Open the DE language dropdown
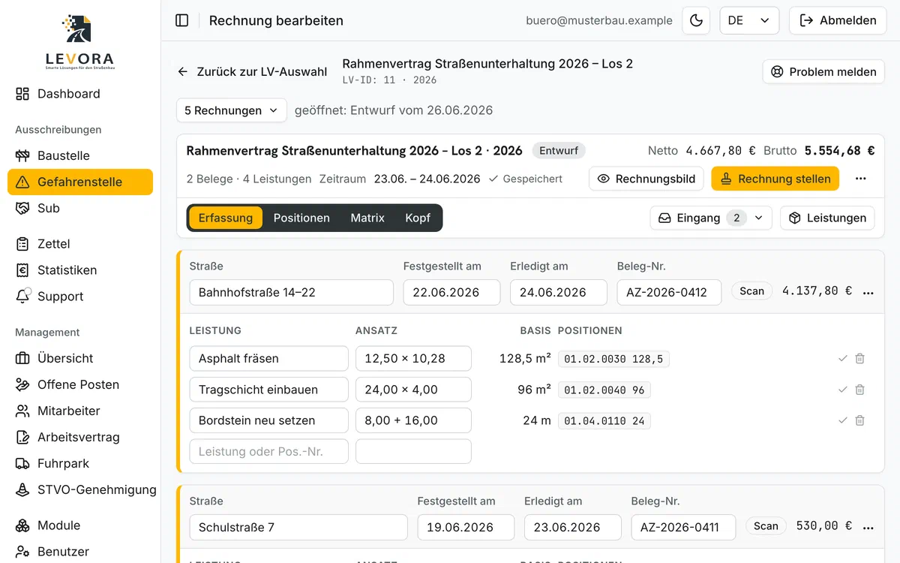 pos(749,20)
